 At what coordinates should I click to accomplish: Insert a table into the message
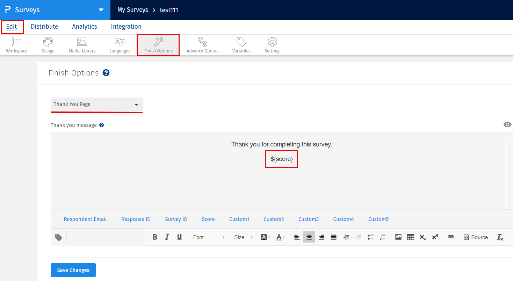pyautogui.click(x=411, y=237)
